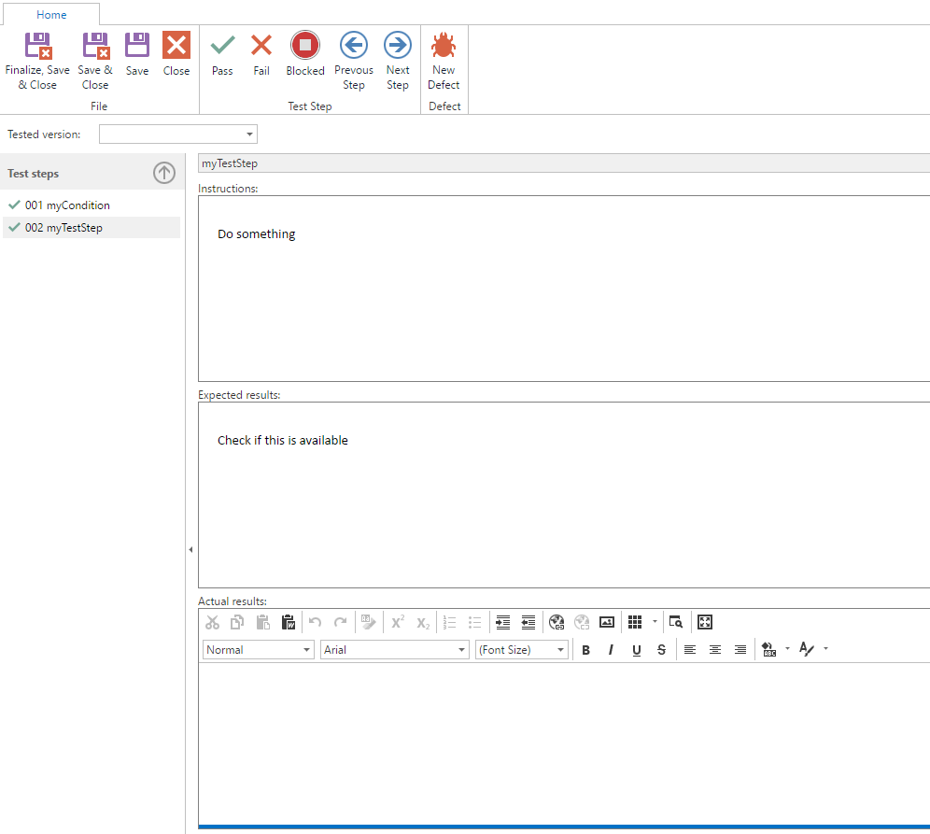Select the 001 myCondition test step

pos(67,205)
